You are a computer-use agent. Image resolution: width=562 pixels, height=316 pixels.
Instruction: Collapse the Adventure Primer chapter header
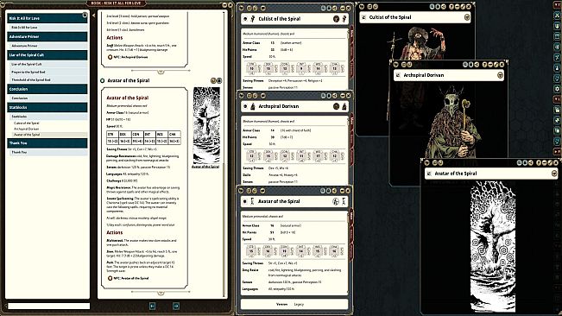pos(47,36)
